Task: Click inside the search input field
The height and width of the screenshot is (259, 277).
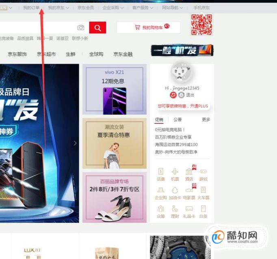Action: [x=38, y=27]
